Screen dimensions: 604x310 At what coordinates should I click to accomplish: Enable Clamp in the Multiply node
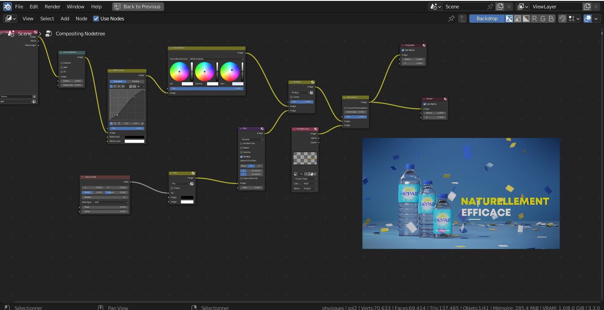point(292,97)
